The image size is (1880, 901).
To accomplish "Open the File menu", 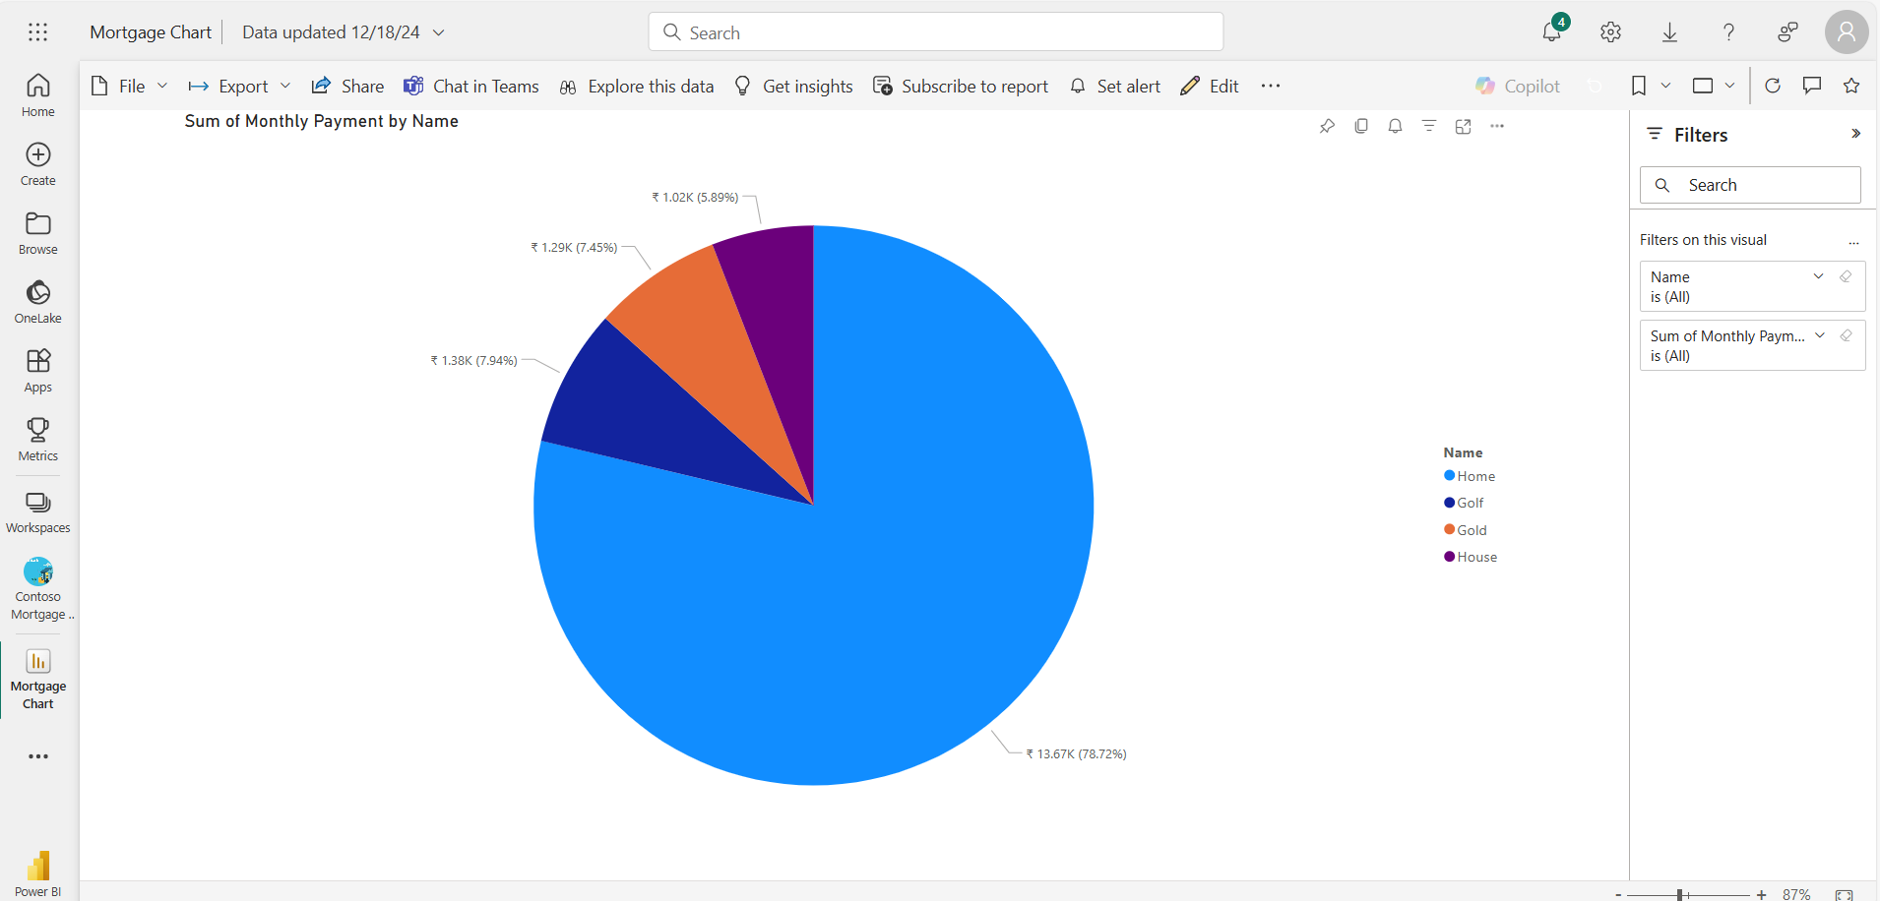I will click(x=130, y=87).
